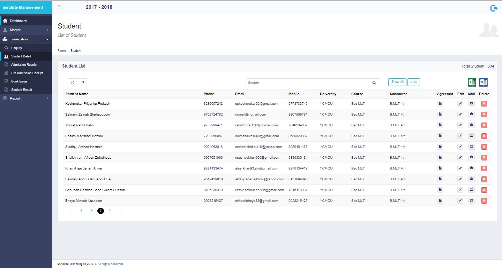
Task: Send mail to Siddiqui Arshad Hasnain
Action: 471,147
